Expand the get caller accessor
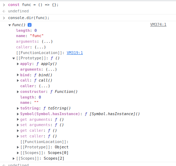Screen dimensions: 176x166 (x=18, y=131)
